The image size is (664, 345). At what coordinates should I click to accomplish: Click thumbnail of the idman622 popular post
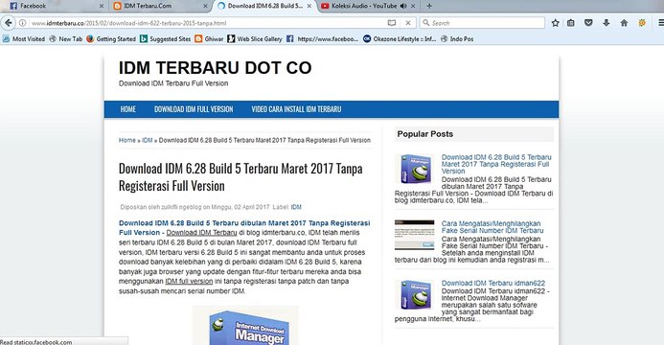point(415,294)
